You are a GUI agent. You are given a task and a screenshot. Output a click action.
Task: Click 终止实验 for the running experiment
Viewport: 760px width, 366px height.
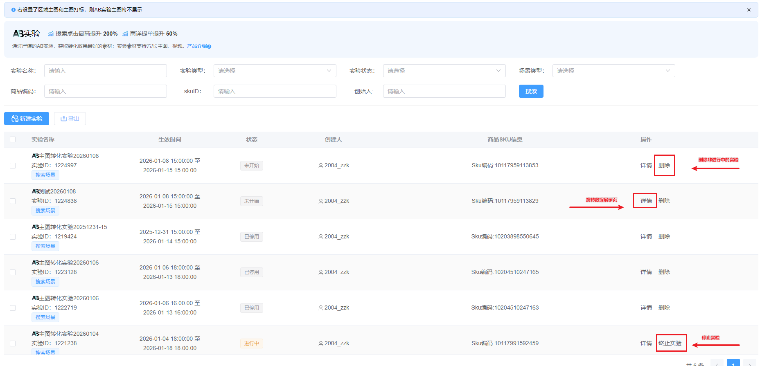pos(670,343)
